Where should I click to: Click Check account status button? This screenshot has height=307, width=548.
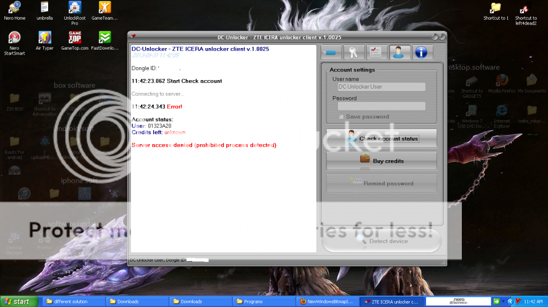(382, 138)
